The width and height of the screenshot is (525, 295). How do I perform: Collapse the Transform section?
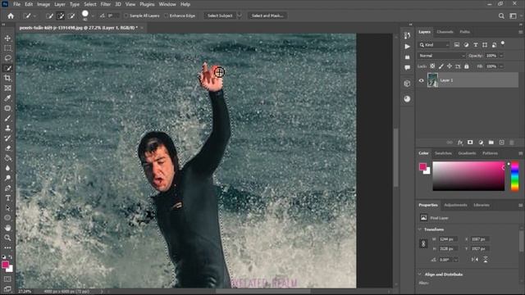tap(420, 229)
